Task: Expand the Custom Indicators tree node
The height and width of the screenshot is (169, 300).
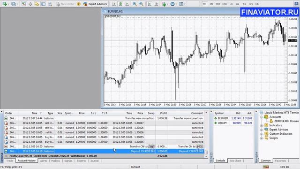Action: tap(262, 134)
